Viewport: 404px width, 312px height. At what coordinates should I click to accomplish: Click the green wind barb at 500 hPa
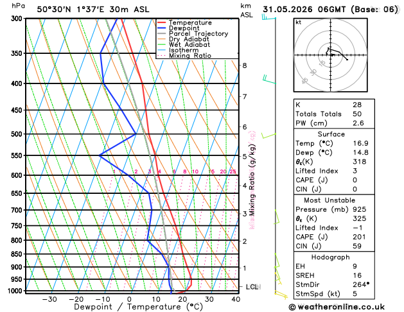(x=268, y=135)
